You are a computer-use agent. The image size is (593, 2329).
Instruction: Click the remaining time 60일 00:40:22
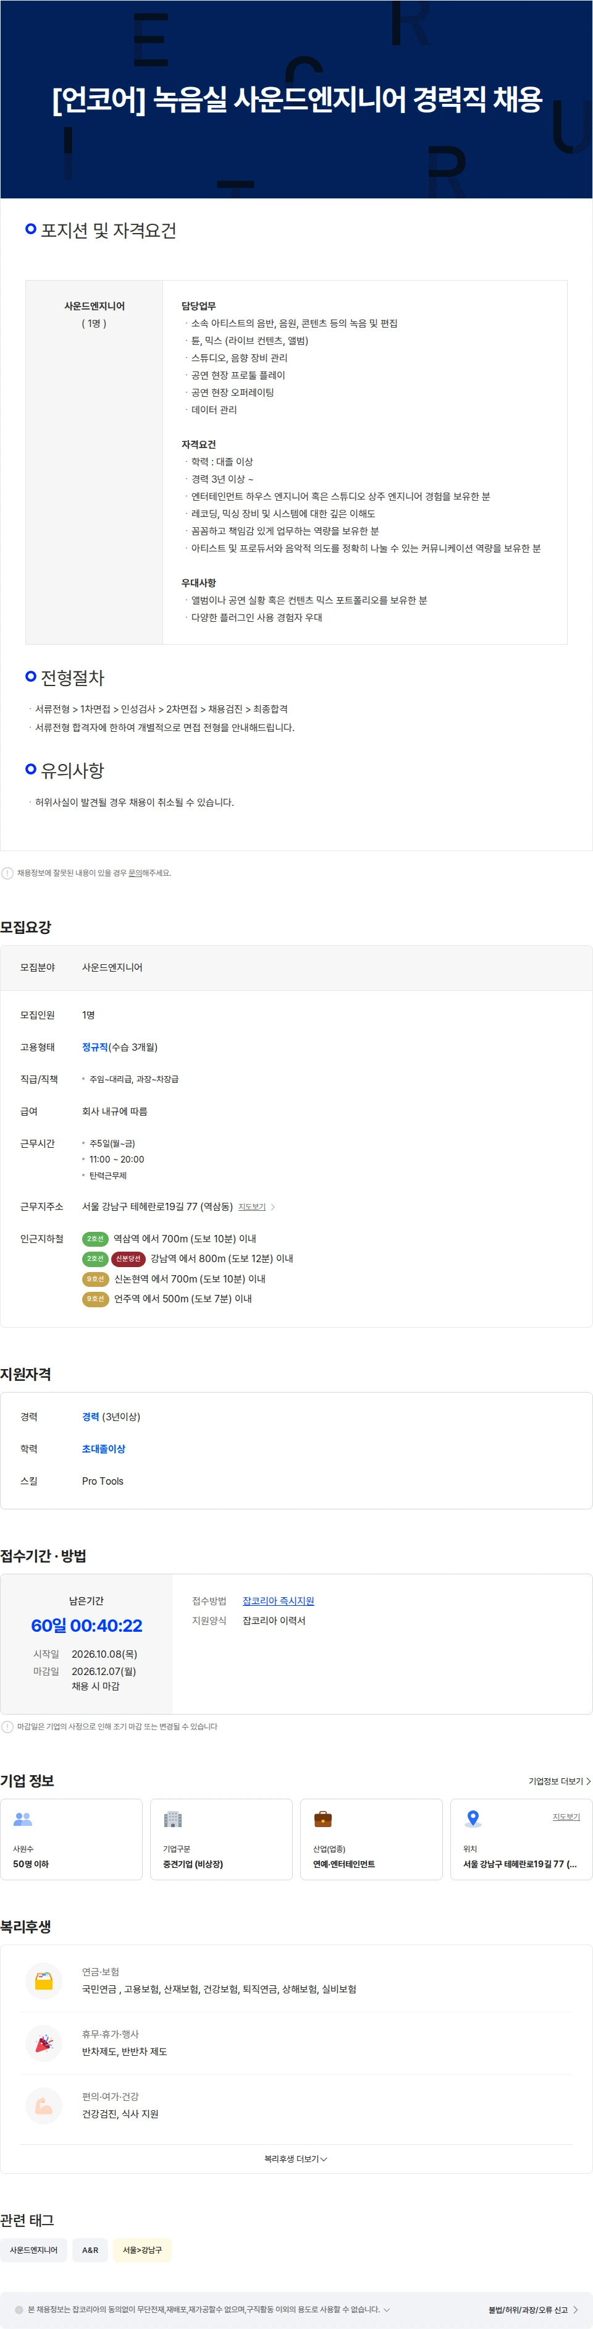(x=86, y=1626)
